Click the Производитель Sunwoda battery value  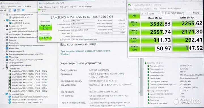pos(184,69)
